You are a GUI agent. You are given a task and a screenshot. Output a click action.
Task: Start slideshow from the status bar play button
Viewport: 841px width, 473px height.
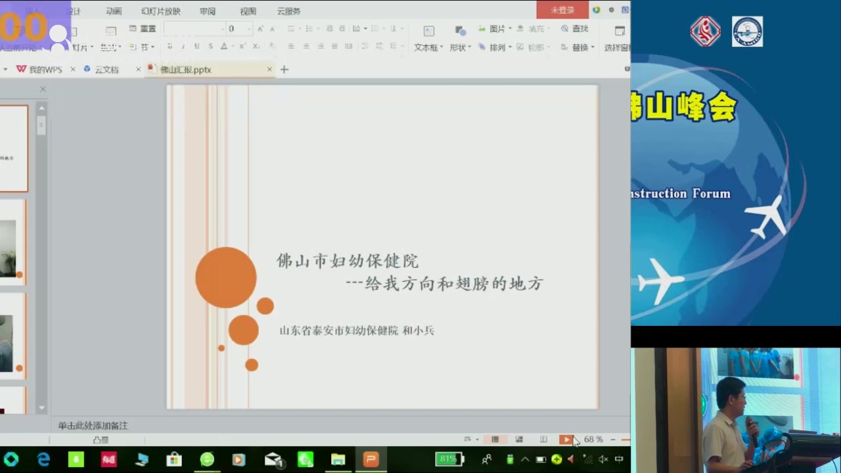point(565,439)
